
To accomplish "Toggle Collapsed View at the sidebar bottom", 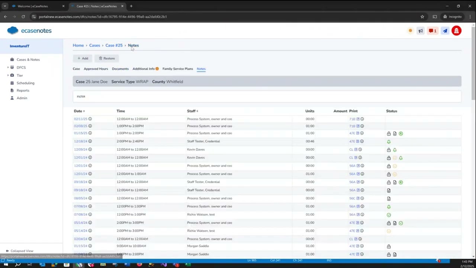I will pyautogui.click(x=19, y=251).
